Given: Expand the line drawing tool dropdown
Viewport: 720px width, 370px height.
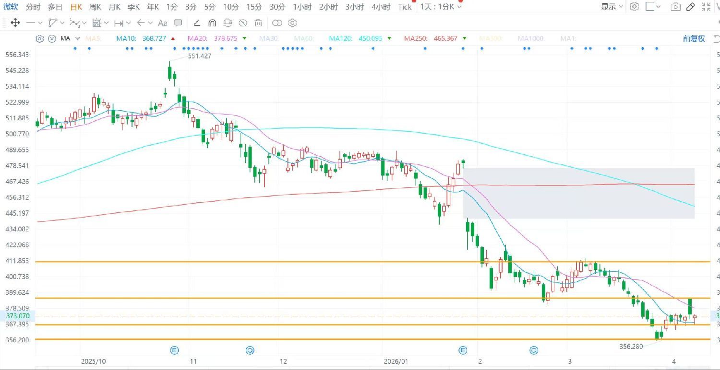Looking at the screenshot, I should coord(40,23).
